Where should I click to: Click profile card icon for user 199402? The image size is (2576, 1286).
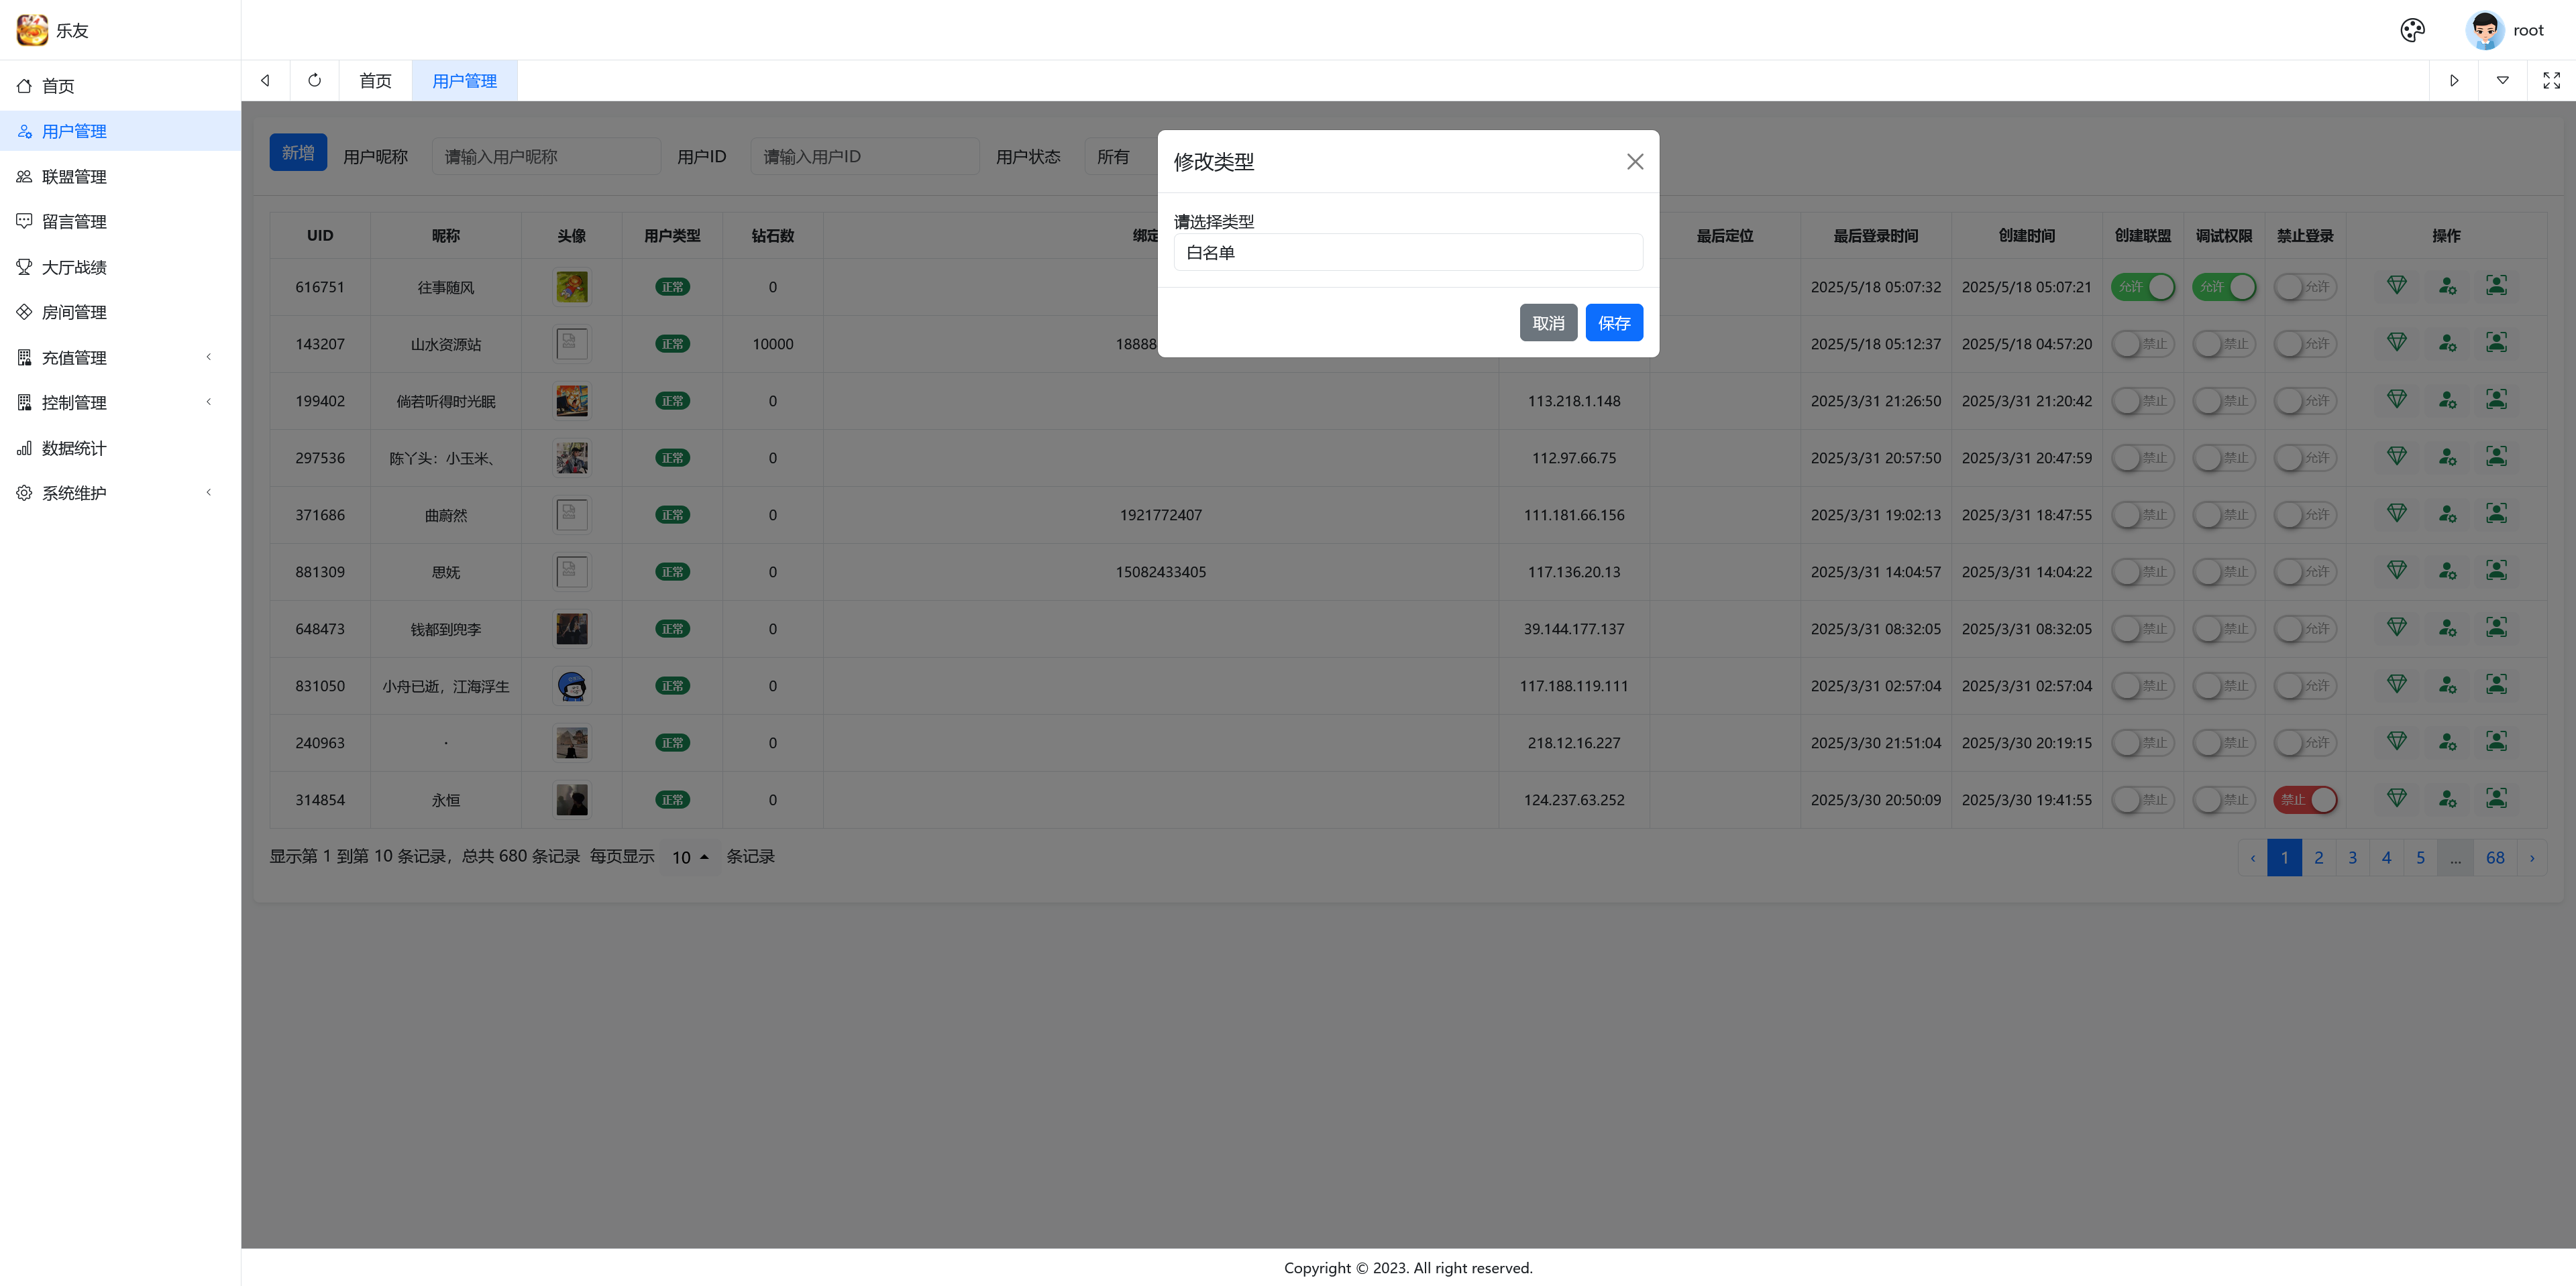[x=2496, y=400]
